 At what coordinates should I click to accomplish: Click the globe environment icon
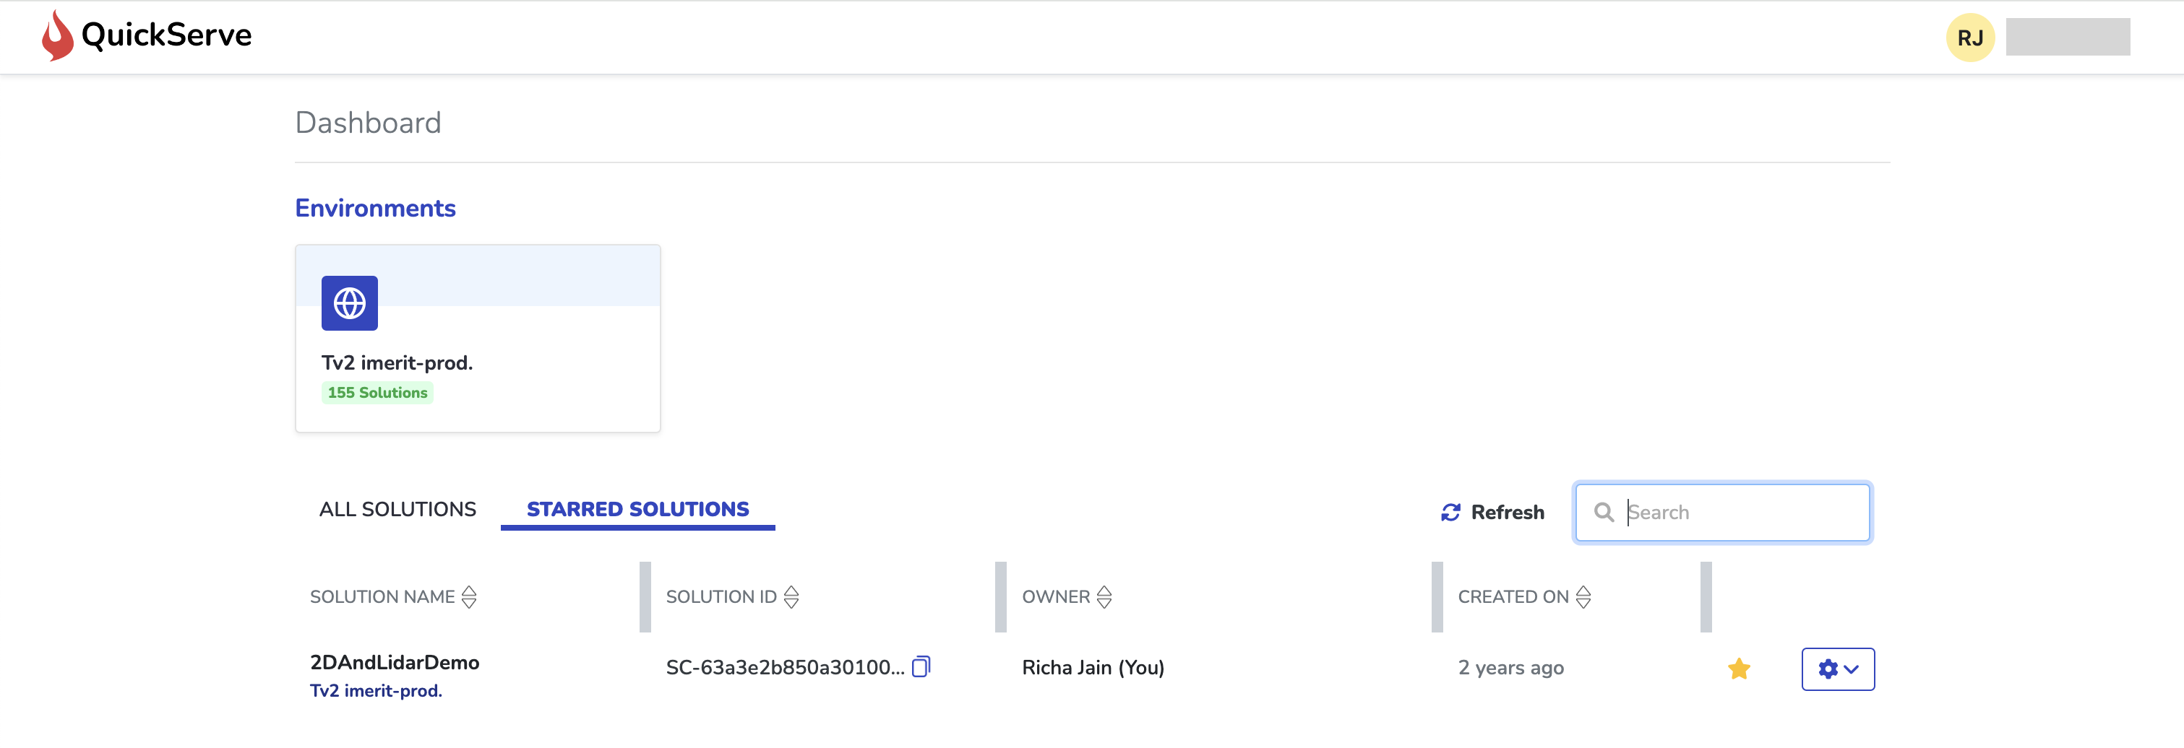[x=349, y=303]
